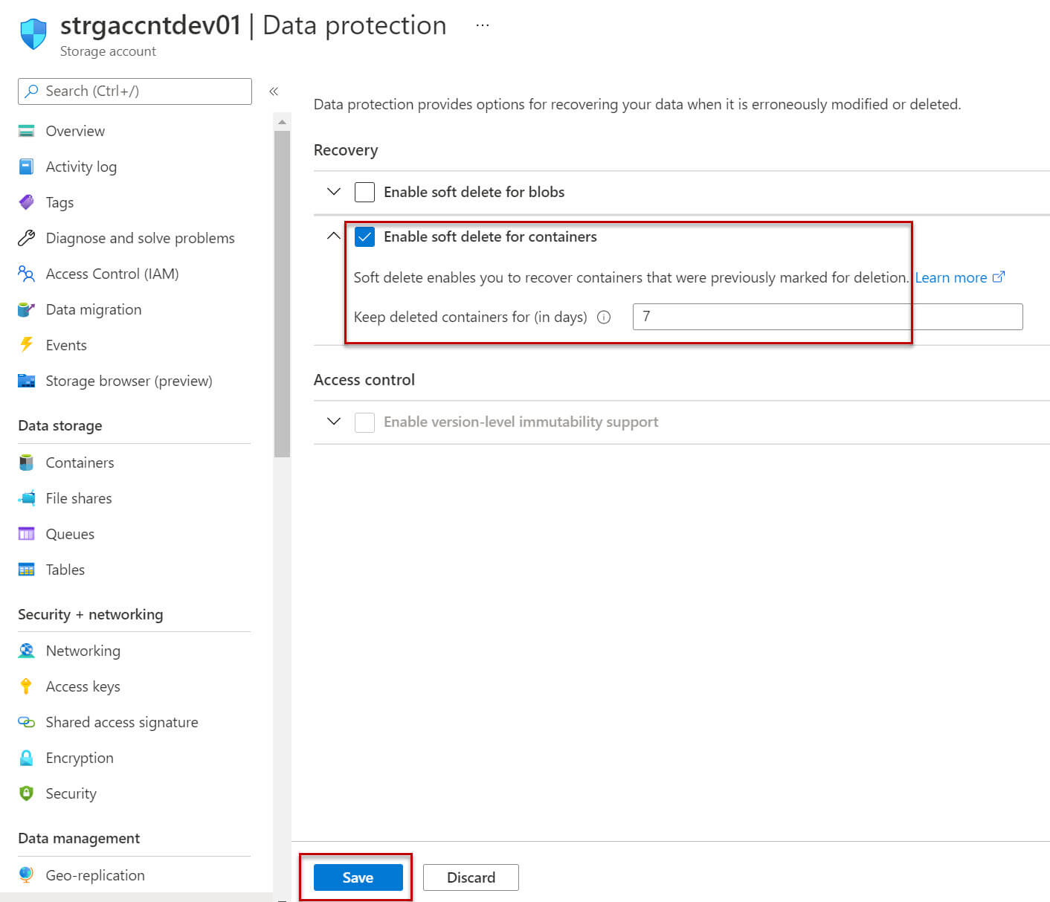The image size is (1050, 902).
Task: Open Access Control (IAM)
Action: click(x=112, y=274)
